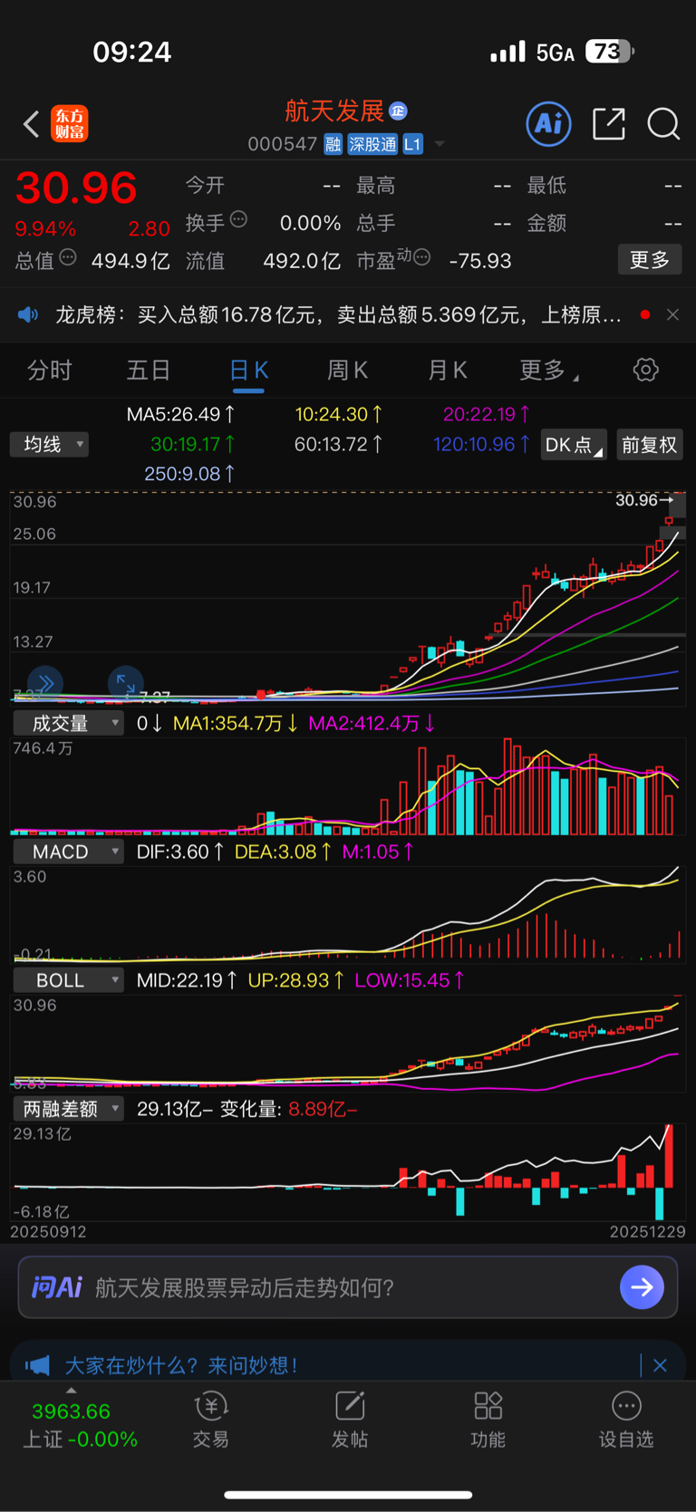Image resolution: width=696 pixels, height=1512 pixels.
Task: Switch to the 五日 tab
Action: (149, 371)
